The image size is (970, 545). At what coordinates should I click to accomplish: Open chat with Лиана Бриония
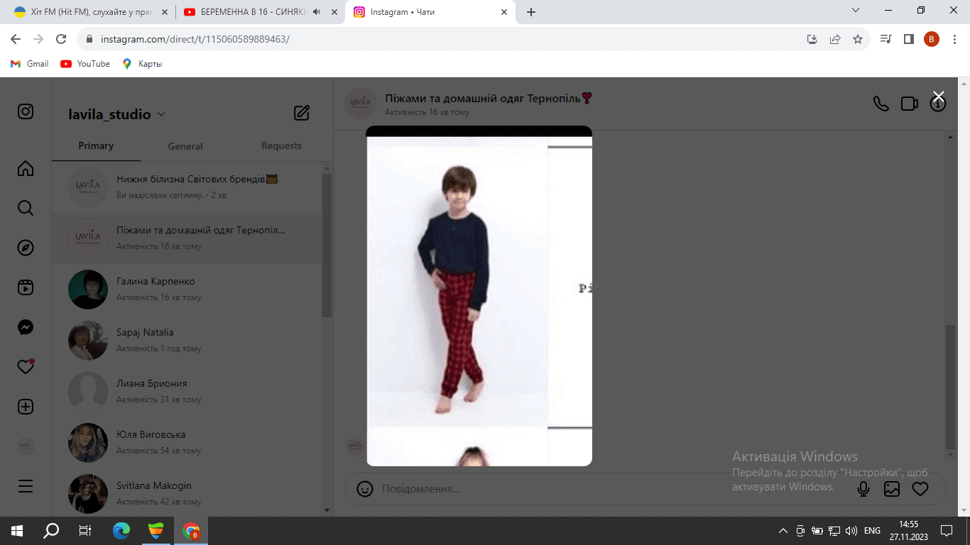point(187,392)
